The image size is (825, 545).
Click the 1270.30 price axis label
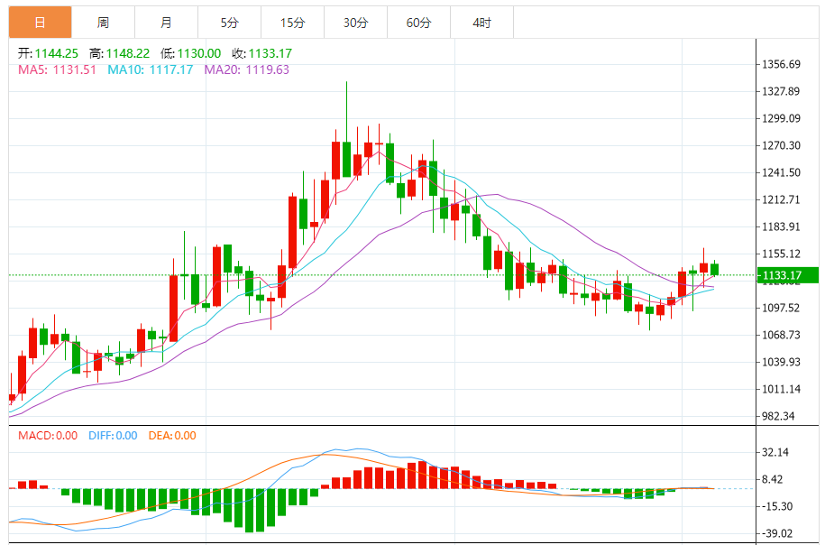[x=781, y=145]
